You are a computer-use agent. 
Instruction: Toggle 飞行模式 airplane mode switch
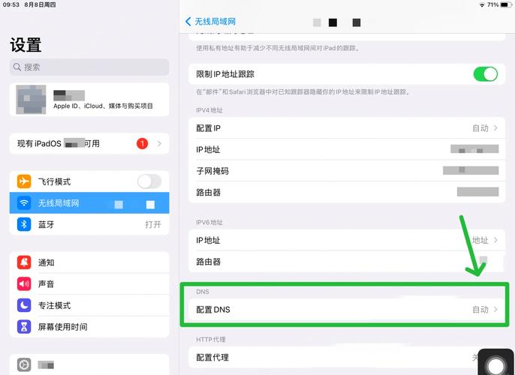pyautogui.click(x=149, y=181)
